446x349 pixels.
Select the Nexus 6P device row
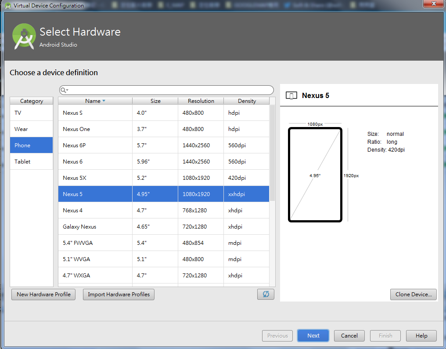[x=164, y=145]
